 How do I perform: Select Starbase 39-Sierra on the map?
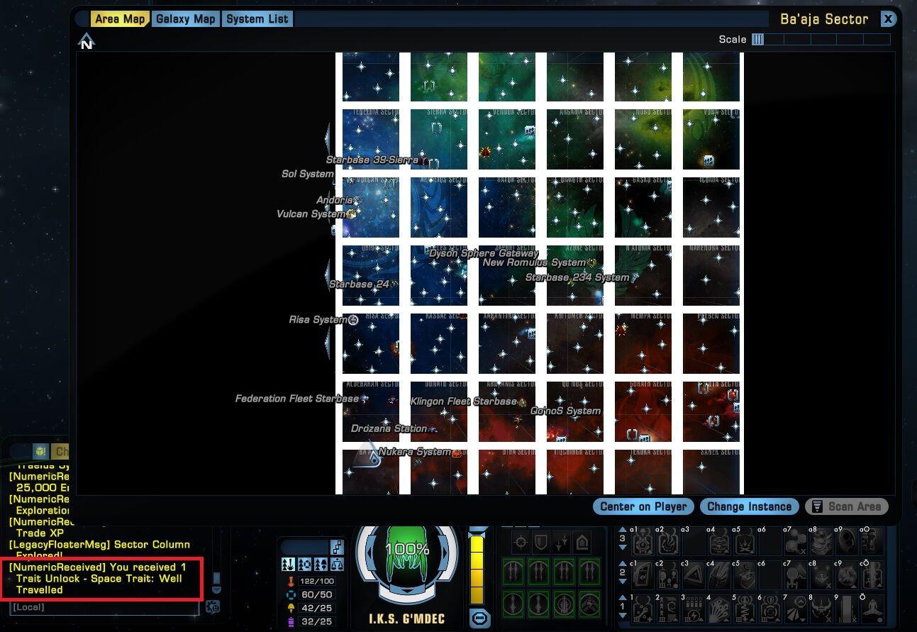pyautogui.click(x=372, y=160)
